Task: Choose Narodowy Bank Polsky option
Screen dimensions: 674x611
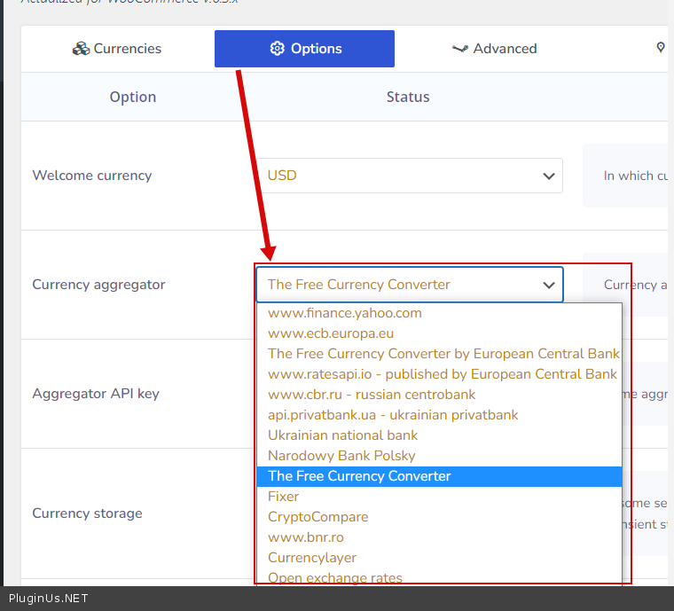Action: (341, 456)
